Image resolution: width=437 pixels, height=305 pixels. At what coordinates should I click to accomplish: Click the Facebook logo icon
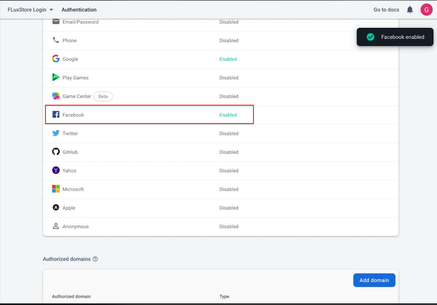[x=56, y=114]
